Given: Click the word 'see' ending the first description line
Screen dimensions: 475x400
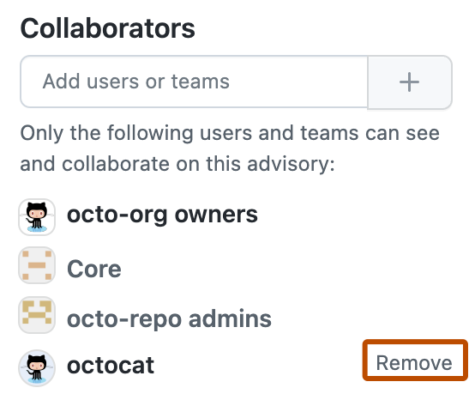Looking at the screenshot, I should pos(423,134).
